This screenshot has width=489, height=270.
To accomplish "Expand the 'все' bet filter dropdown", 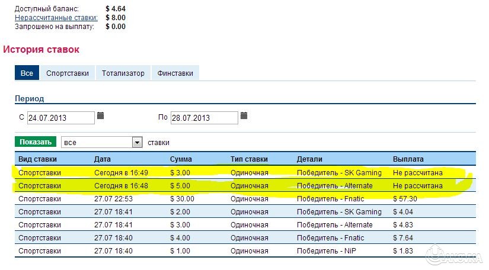I will click(138, 142).
